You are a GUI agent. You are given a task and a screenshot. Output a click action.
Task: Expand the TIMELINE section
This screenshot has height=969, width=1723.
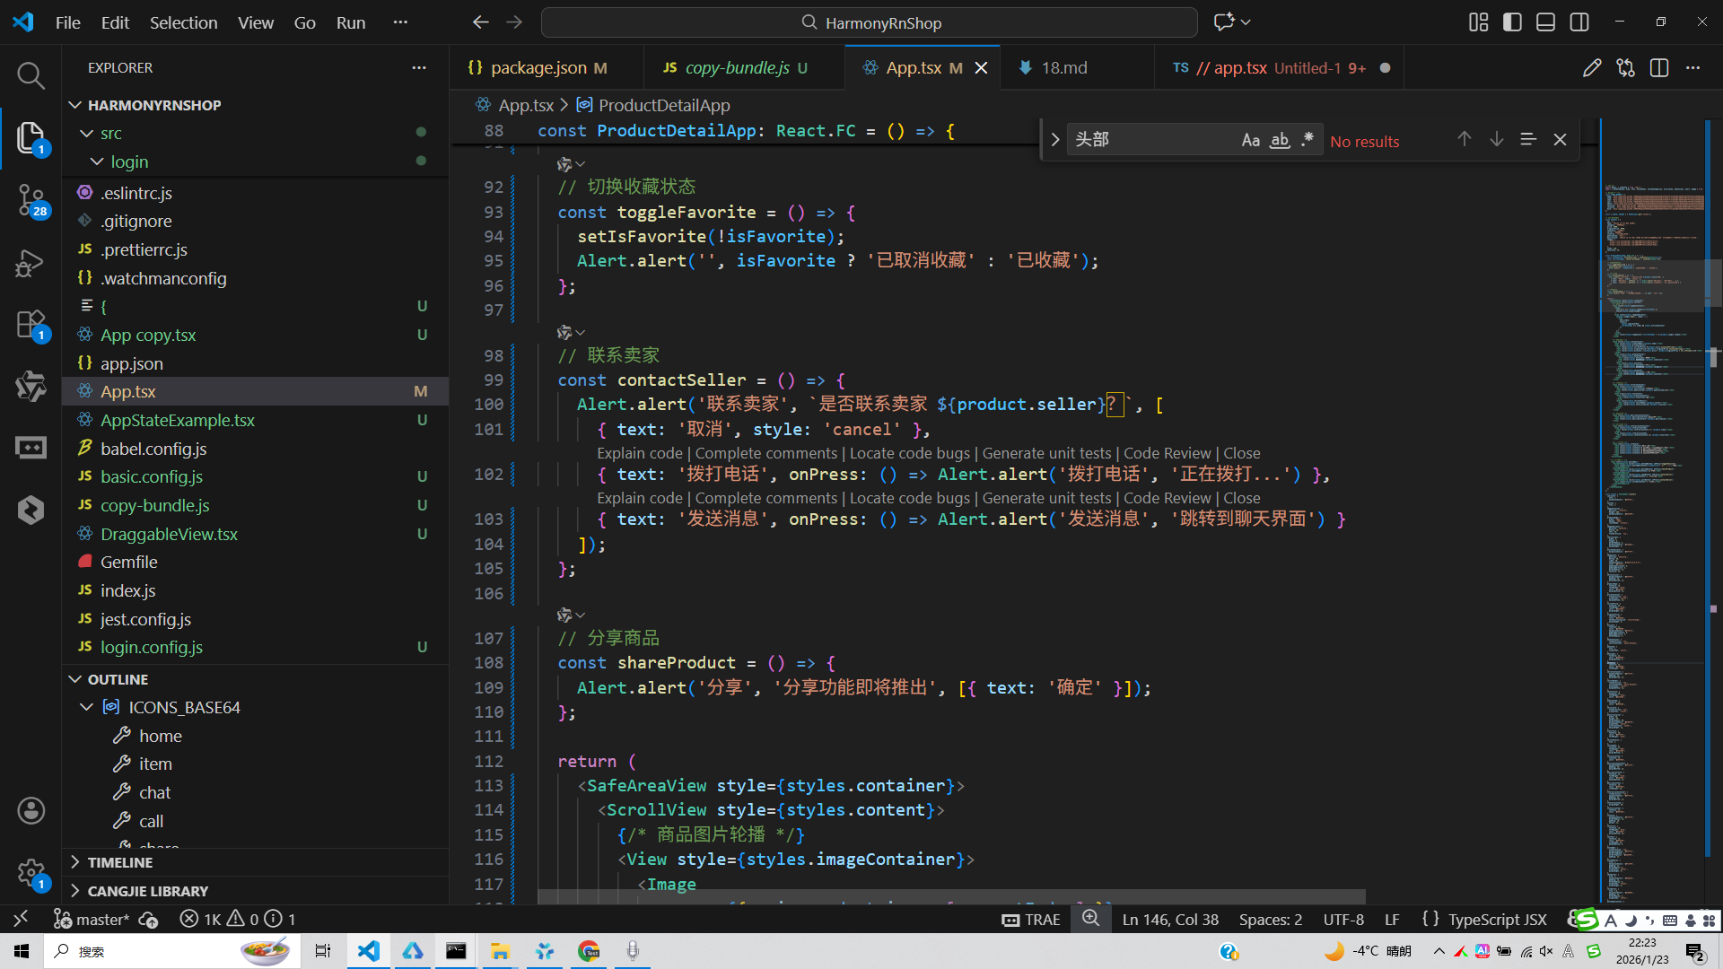[x=119, y=862]
